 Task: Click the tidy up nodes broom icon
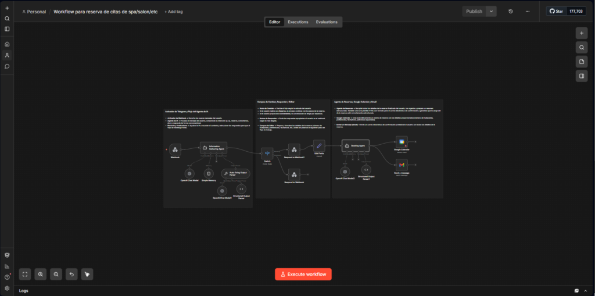(x=87, y=274)
